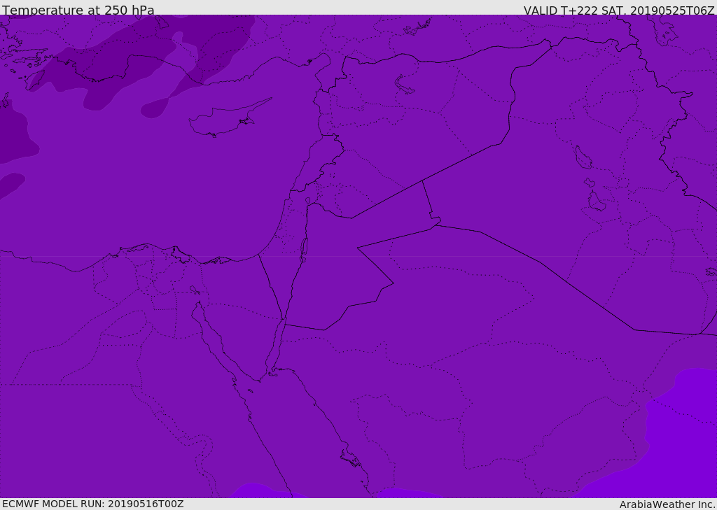Click the 'VALID T+222 SAT. 20190525T06Z' label

pyautogui.click(x=619, y=10)
